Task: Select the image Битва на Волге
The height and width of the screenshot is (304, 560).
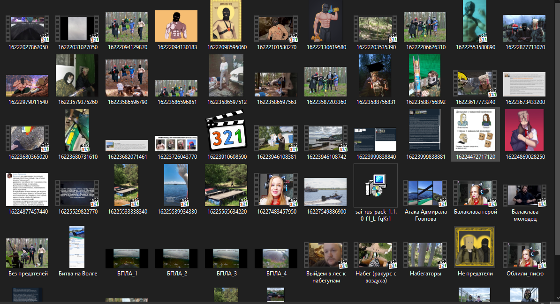Action: [77, 247]
